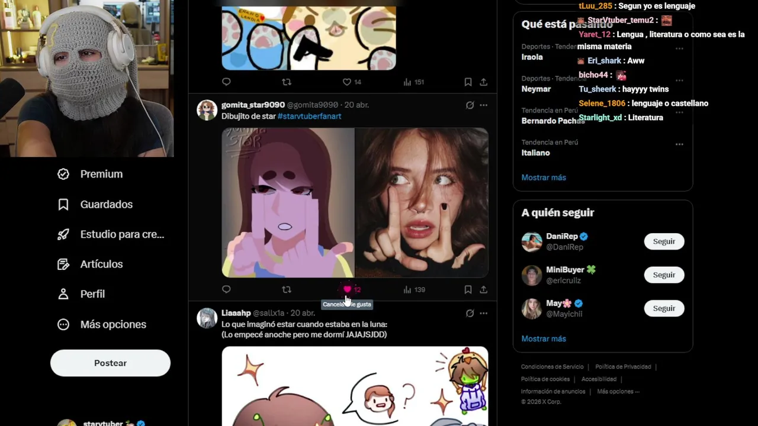Repost gomita_star9090 post
Viewport: 758px width, 426px height.
pyautogui.click(x=287, y=289)
